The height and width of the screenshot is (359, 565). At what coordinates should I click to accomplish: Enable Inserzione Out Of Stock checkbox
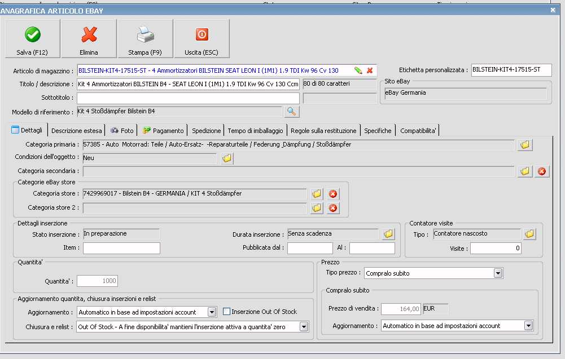click(227, 312)
